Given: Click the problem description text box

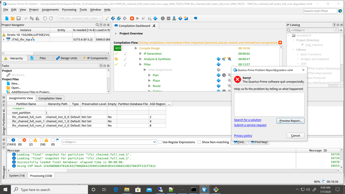Looking at the screenshot, I should [269, 104].
